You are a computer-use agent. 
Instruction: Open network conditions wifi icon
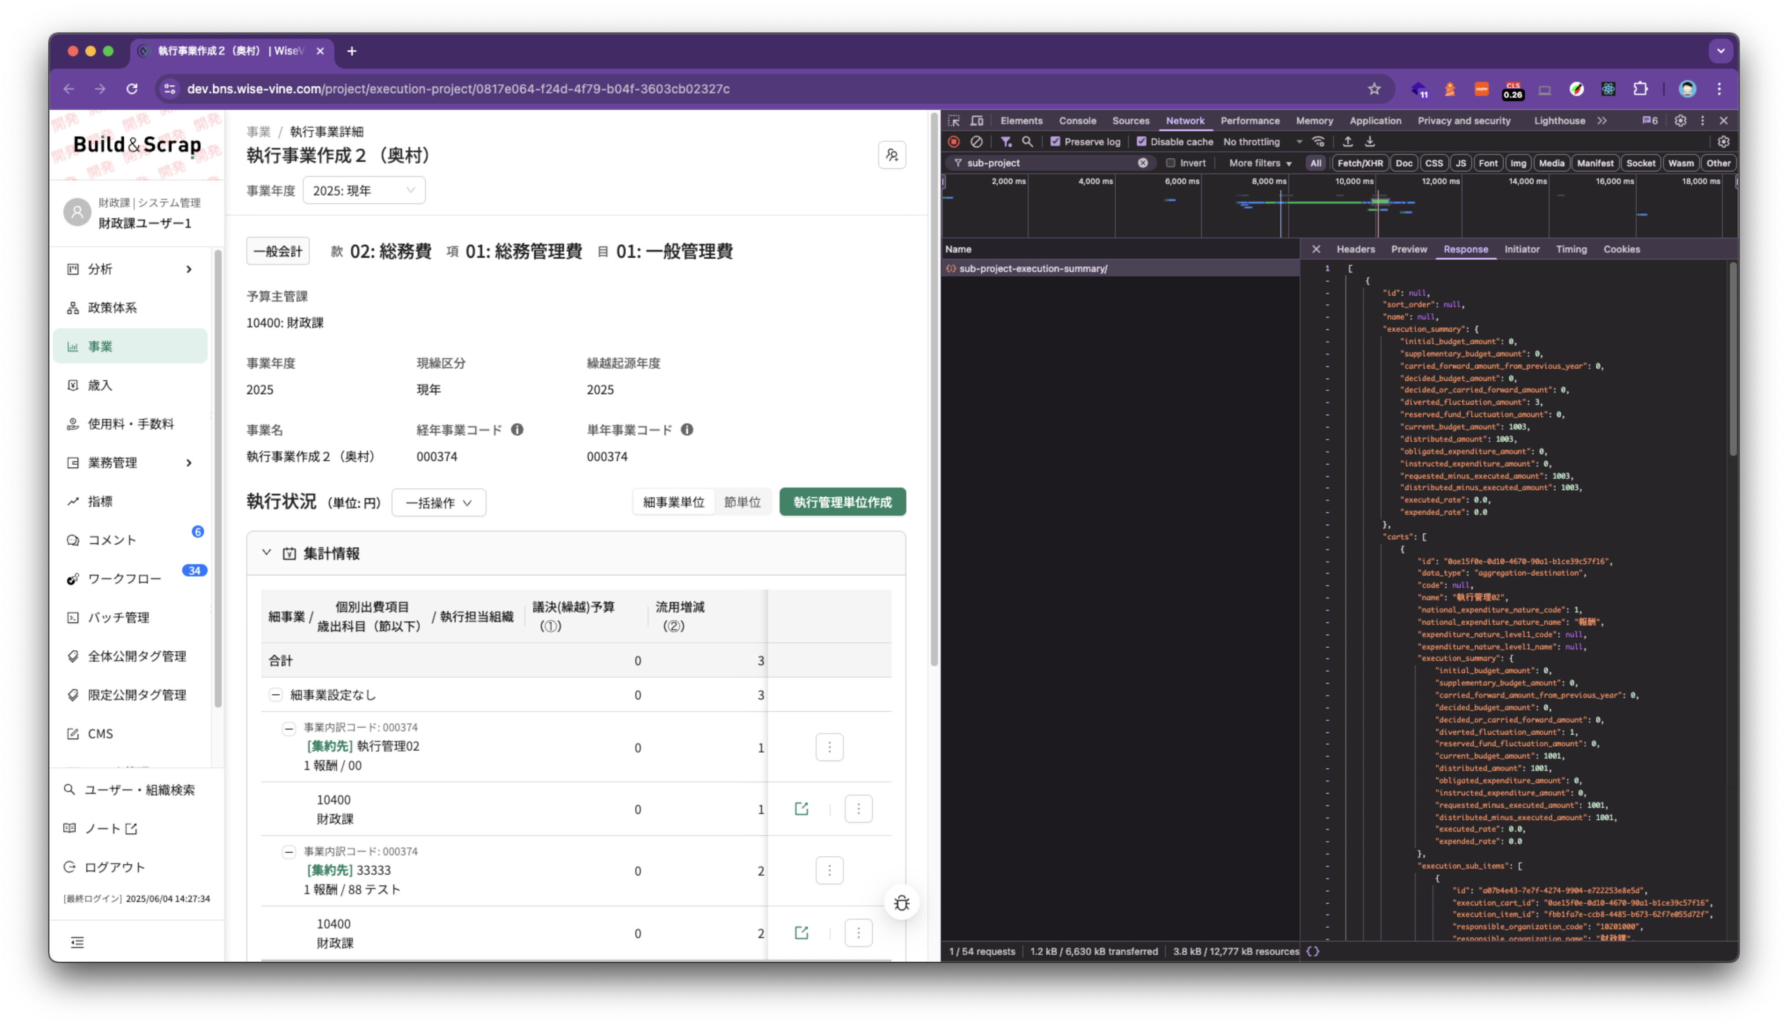point(1319,142)
